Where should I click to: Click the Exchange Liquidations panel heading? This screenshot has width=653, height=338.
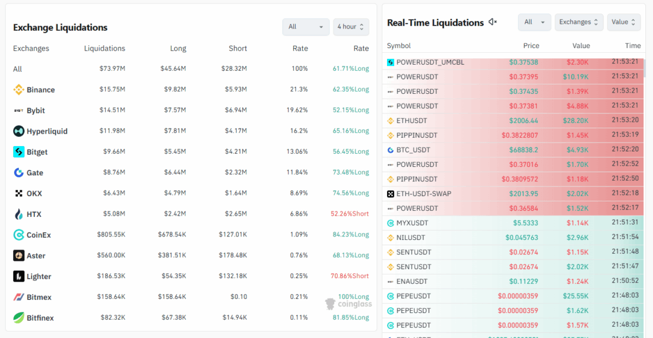tap(61, 27)
